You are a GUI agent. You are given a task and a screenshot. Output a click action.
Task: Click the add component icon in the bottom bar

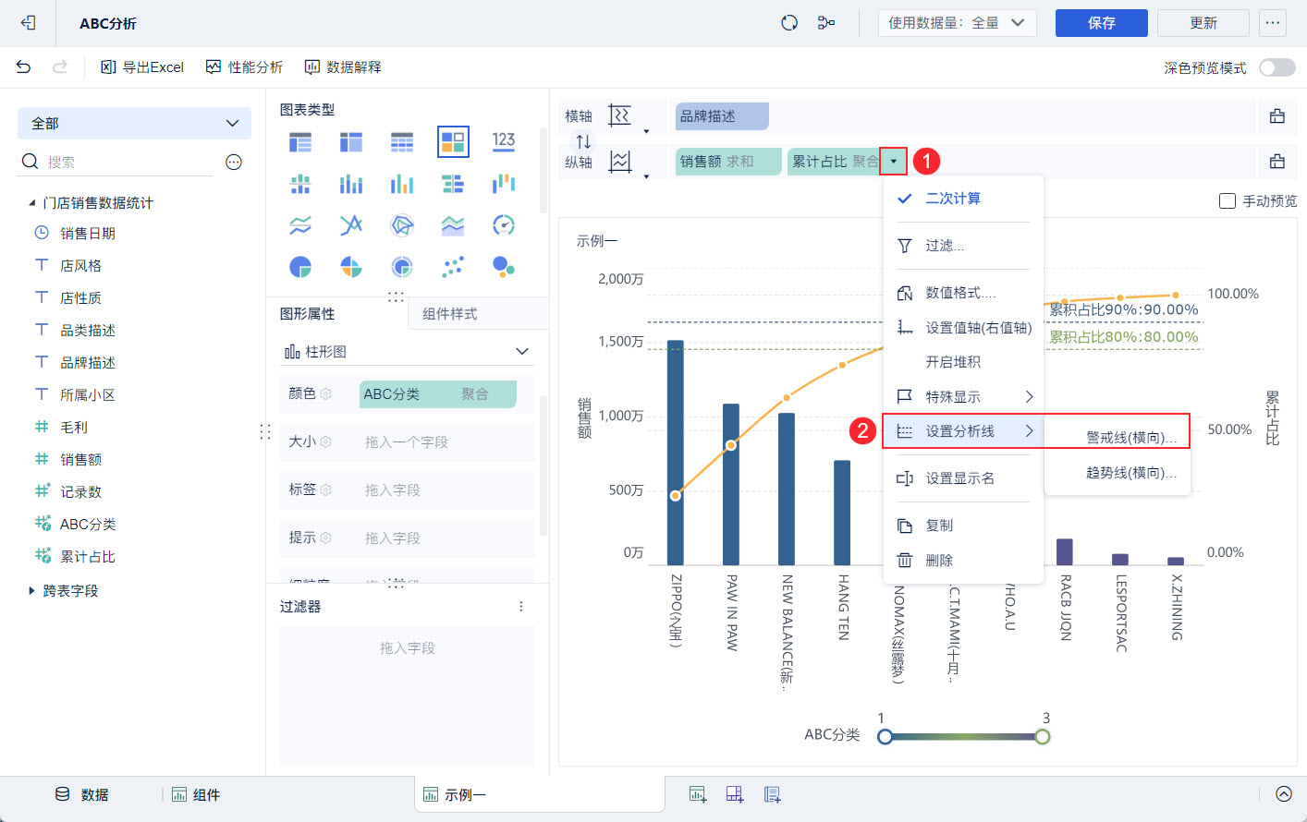click(698, 794)
